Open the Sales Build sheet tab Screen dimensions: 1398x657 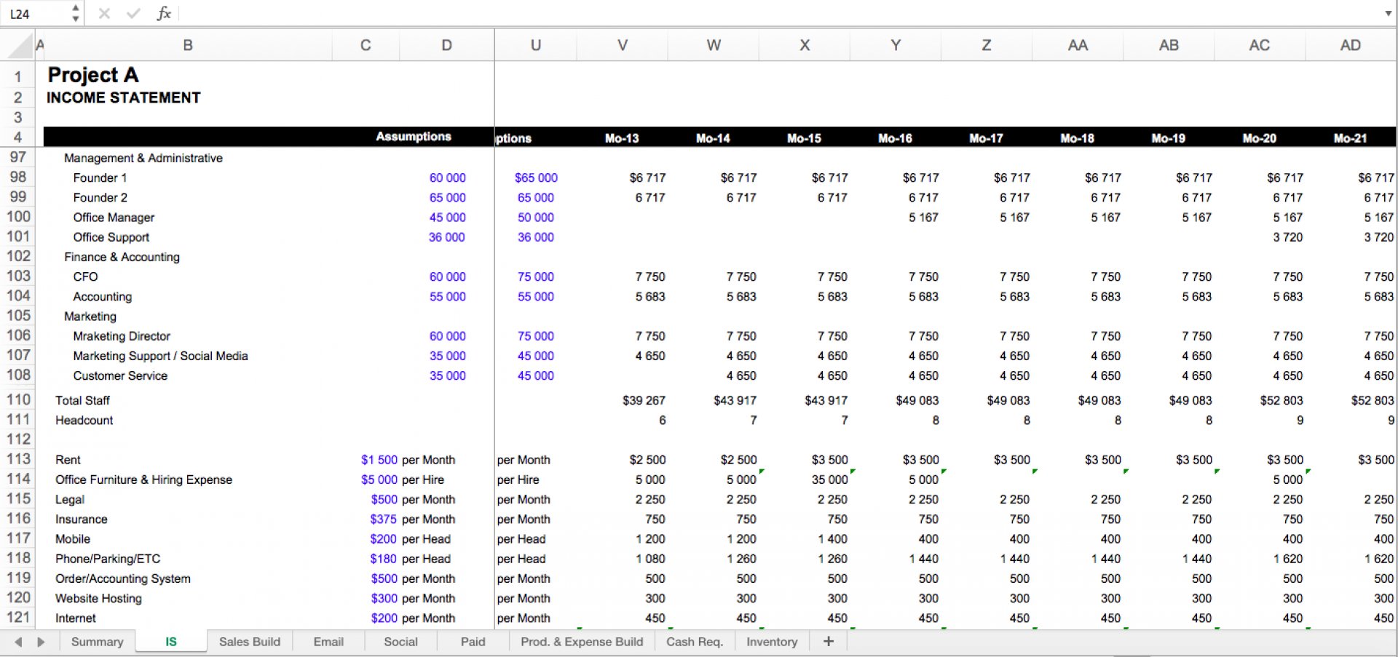pyautogui.click(x=250, y=642)
